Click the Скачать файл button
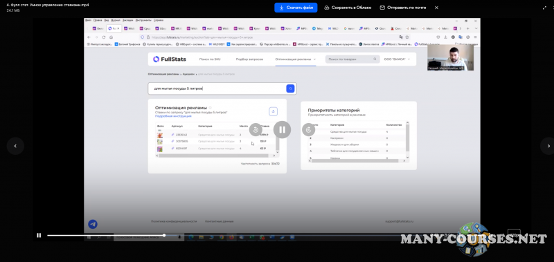The image size is (554, 262). pyautogui.click(x=296, y=8)
